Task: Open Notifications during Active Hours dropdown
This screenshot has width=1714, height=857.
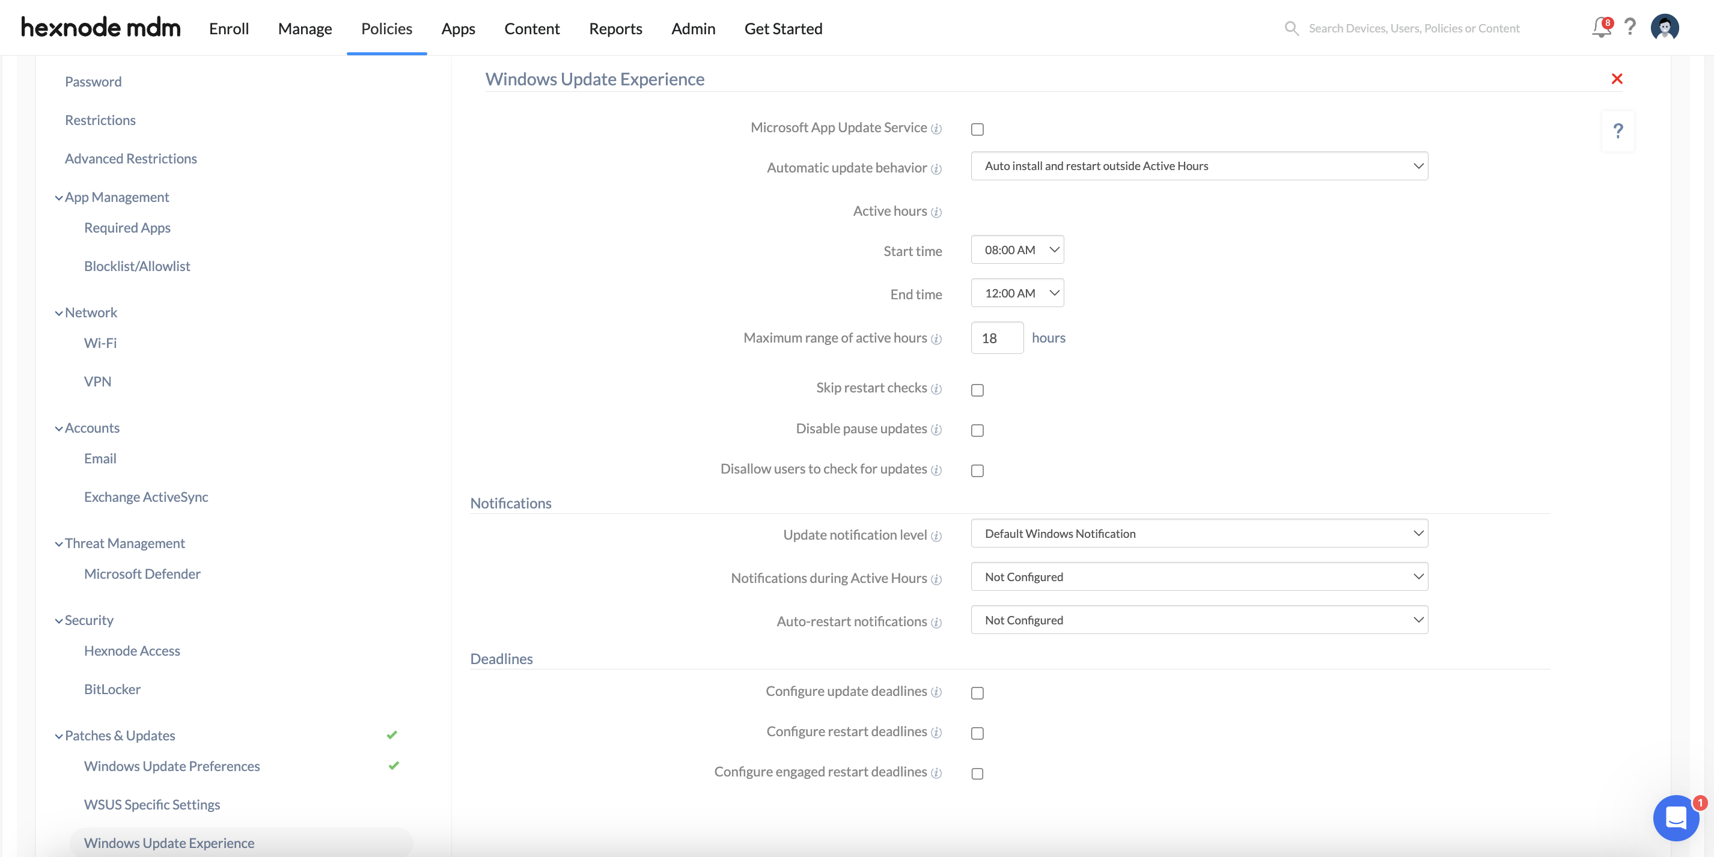Action: pyautogui.click(x=1199, y=577)
